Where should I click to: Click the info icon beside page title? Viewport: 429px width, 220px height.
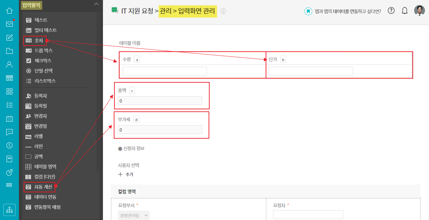coord(223,11)
